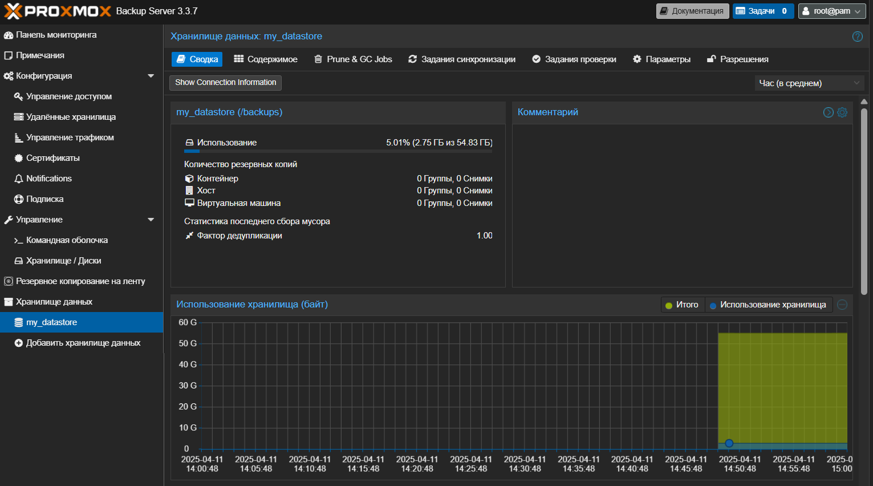873x486 pixels.
Task: Switch to the Сводка tab
Action: tap(197, 59)
